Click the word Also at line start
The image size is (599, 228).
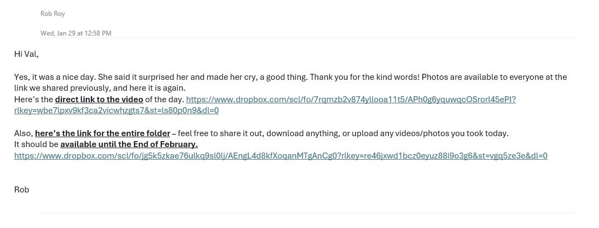tap(24, 133)
